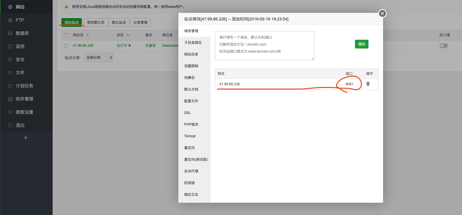Close the 站点修改 dialog

pyautogui.click(x=382, y=13)
